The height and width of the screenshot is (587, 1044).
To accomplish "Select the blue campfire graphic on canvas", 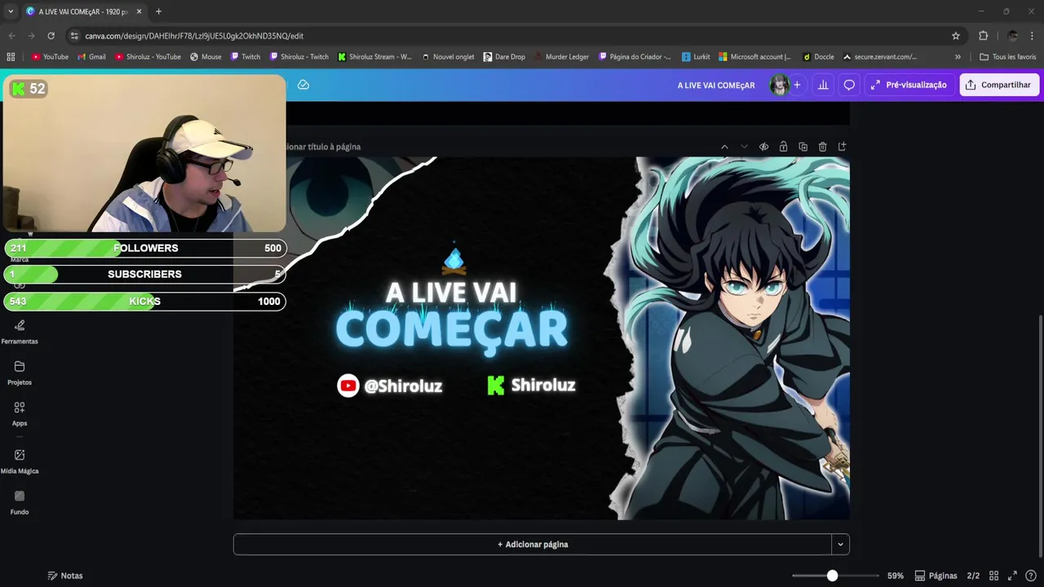I will [454, 260].
